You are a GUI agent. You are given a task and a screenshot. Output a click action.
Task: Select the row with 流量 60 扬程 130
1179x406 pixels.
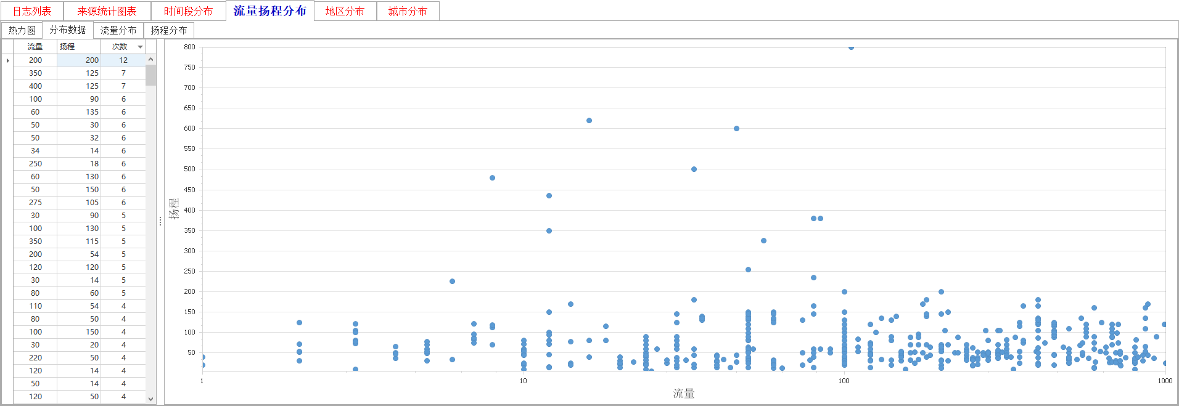click(80, 177)
